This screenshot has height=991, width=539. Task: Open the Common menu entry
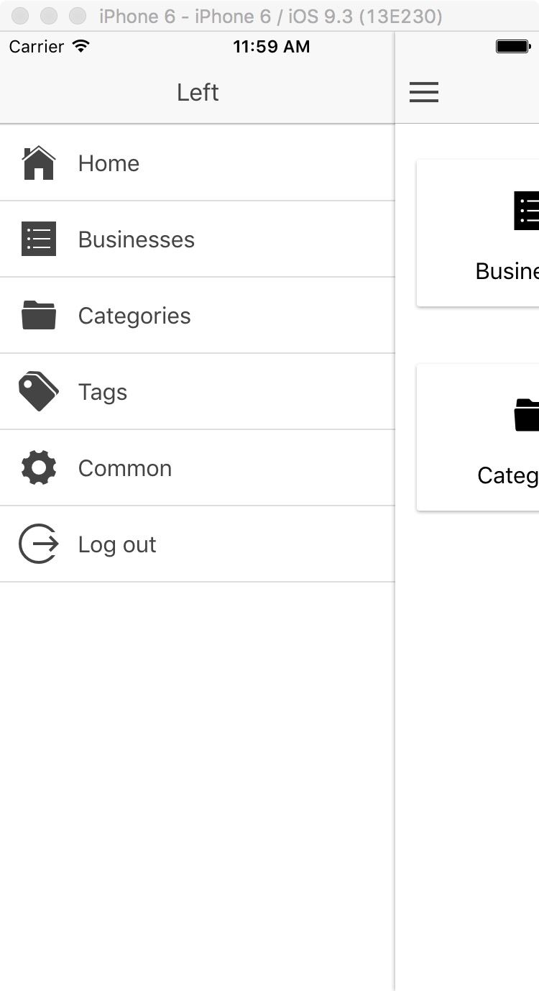125,468
